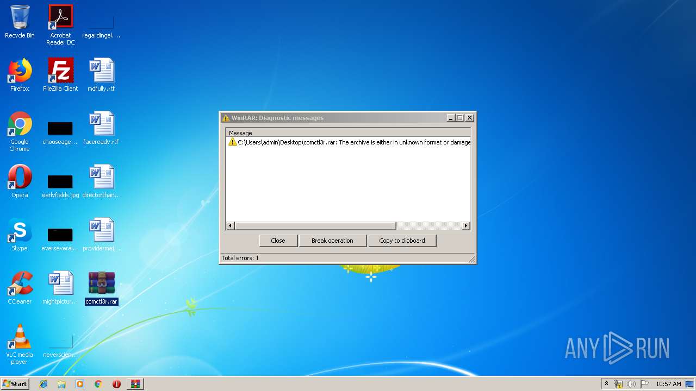Open Chrome from the taskbar
This screenshot has height=391, width=696.
[98, 384]
